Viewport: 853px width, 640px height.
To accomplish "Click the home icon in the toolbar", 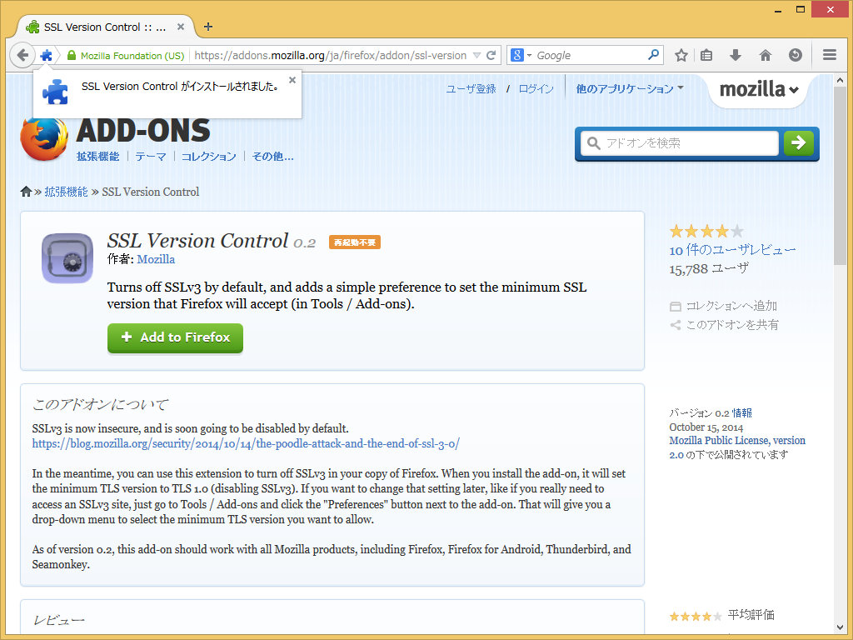I will 765,55.
